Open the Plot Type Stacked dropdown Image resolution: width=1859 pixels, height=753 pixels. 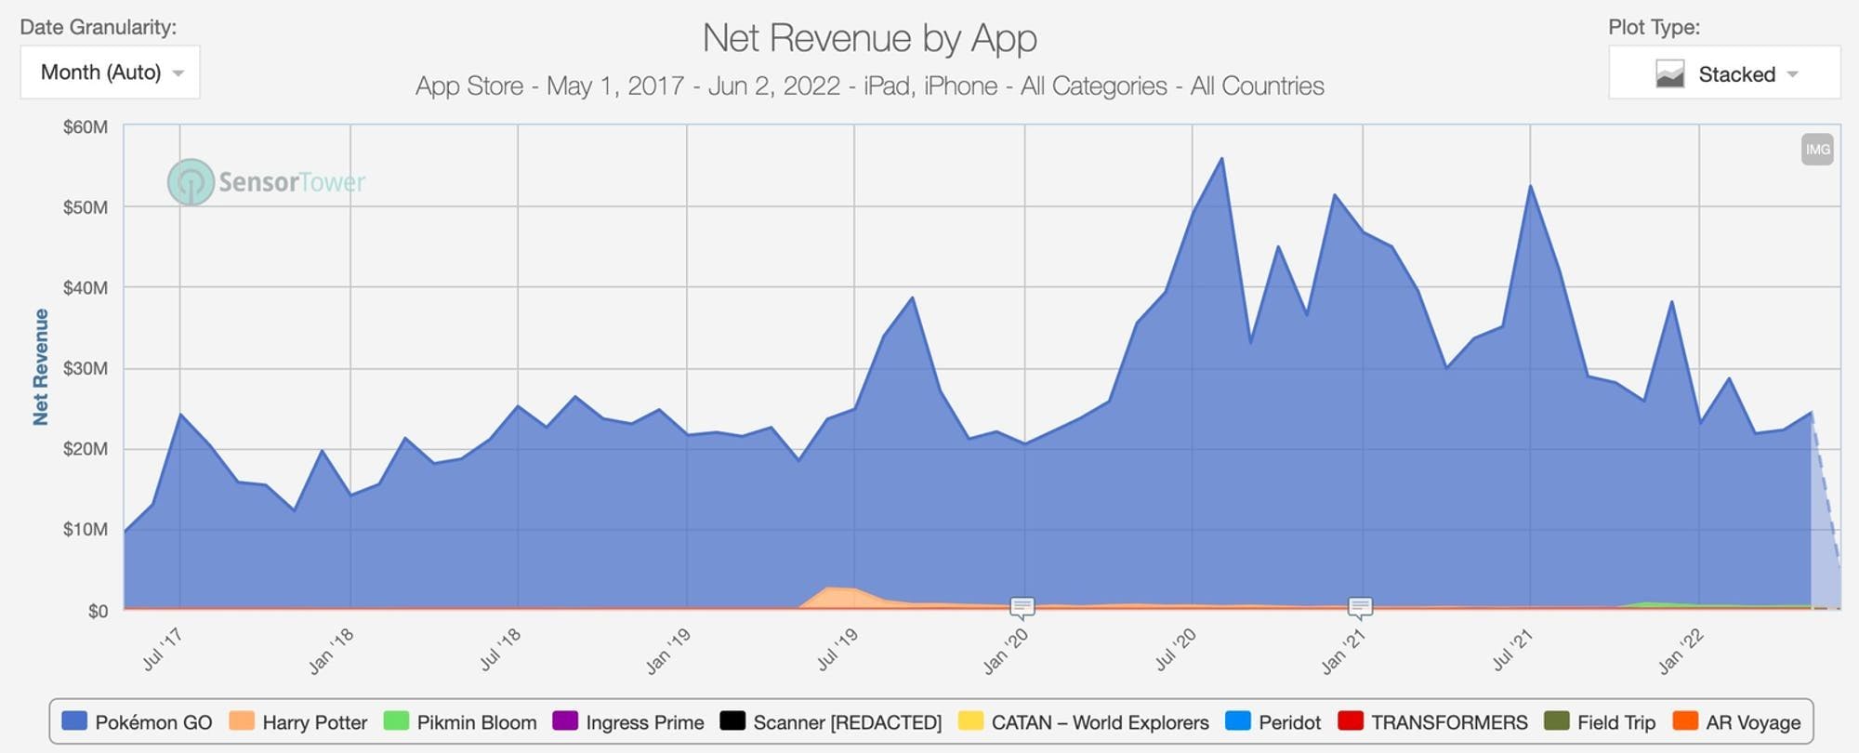coord(1724,73)
